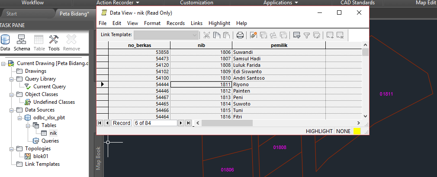Click the table filter with funnel icon

pos(297,35)
